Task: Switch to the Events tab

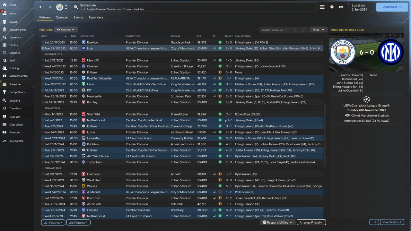Action: 78,17
